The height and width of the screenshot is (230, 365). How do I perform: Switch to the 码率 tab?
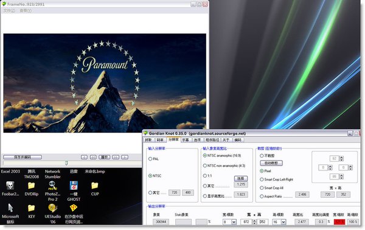(x=160, y=140)
